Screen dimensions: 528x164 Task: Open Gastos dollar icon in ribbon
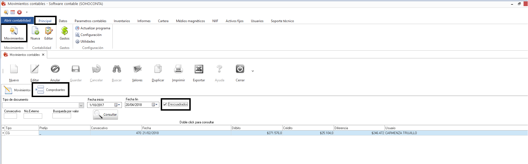coord(64,31)
